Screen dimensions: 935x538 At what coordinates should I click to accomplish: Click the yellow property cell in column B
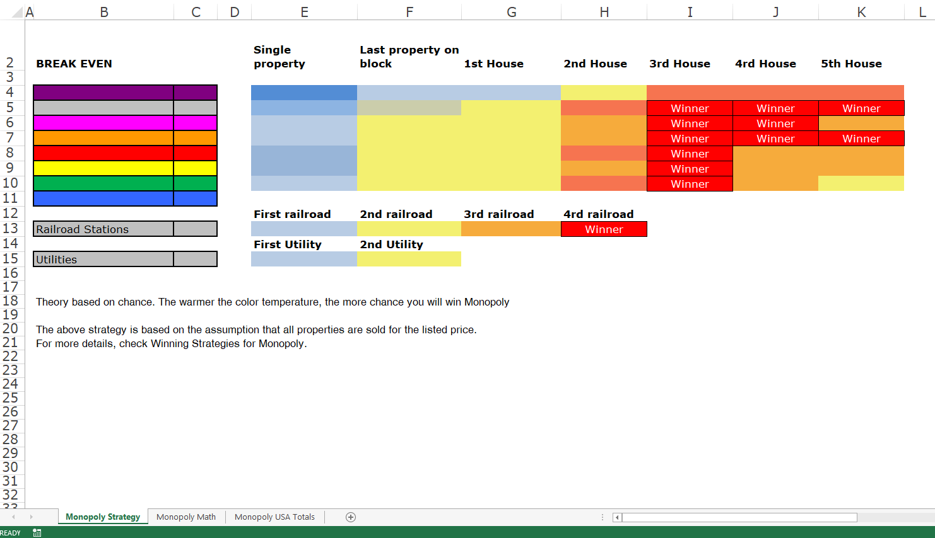[103, 168]
